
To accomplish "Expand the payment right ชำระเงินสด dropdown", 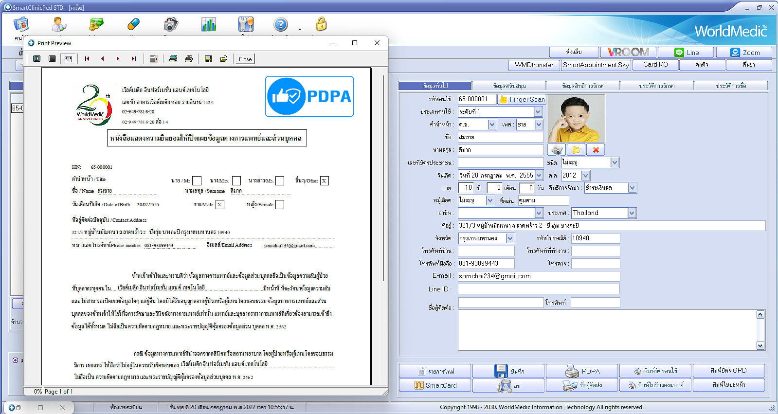I will pyautogui.click(x=632, y=188).
